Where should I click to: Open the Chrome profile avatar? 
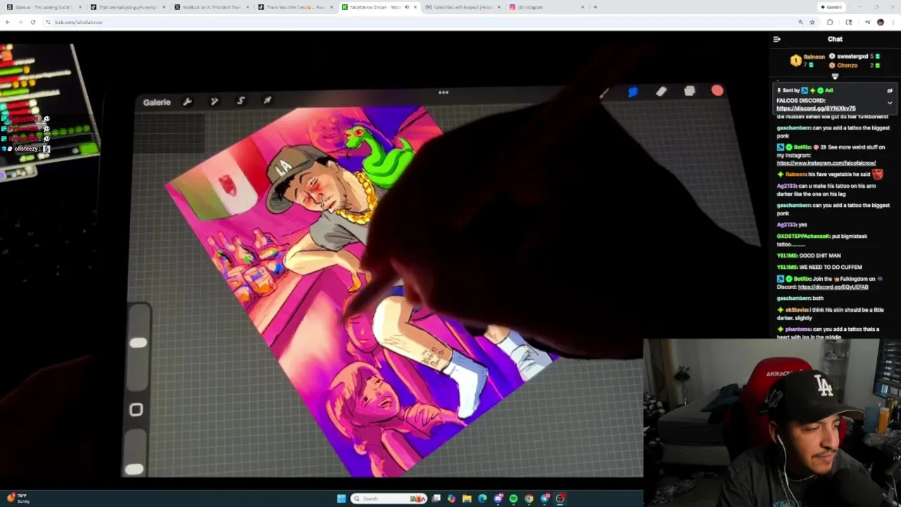point(880,22)
